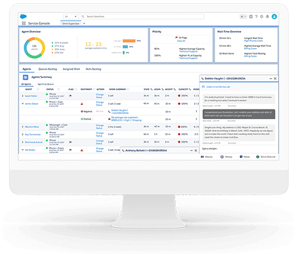Image resolution: width=298 pixels, height=254 pixels.
Task: Click the phone icon in the Anthony Bellotti panel header
Action: pyautogui.click(x=123, y=150)
